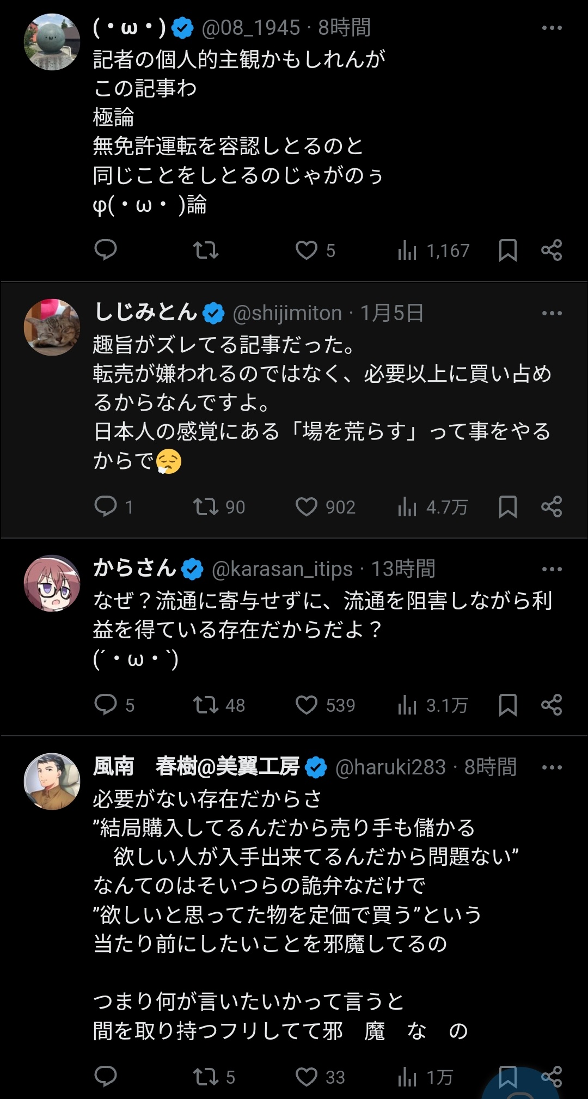Tap the しじみとん cat avatar
The height and width of the screenshot is (1099, 588).
coord(52,327)
